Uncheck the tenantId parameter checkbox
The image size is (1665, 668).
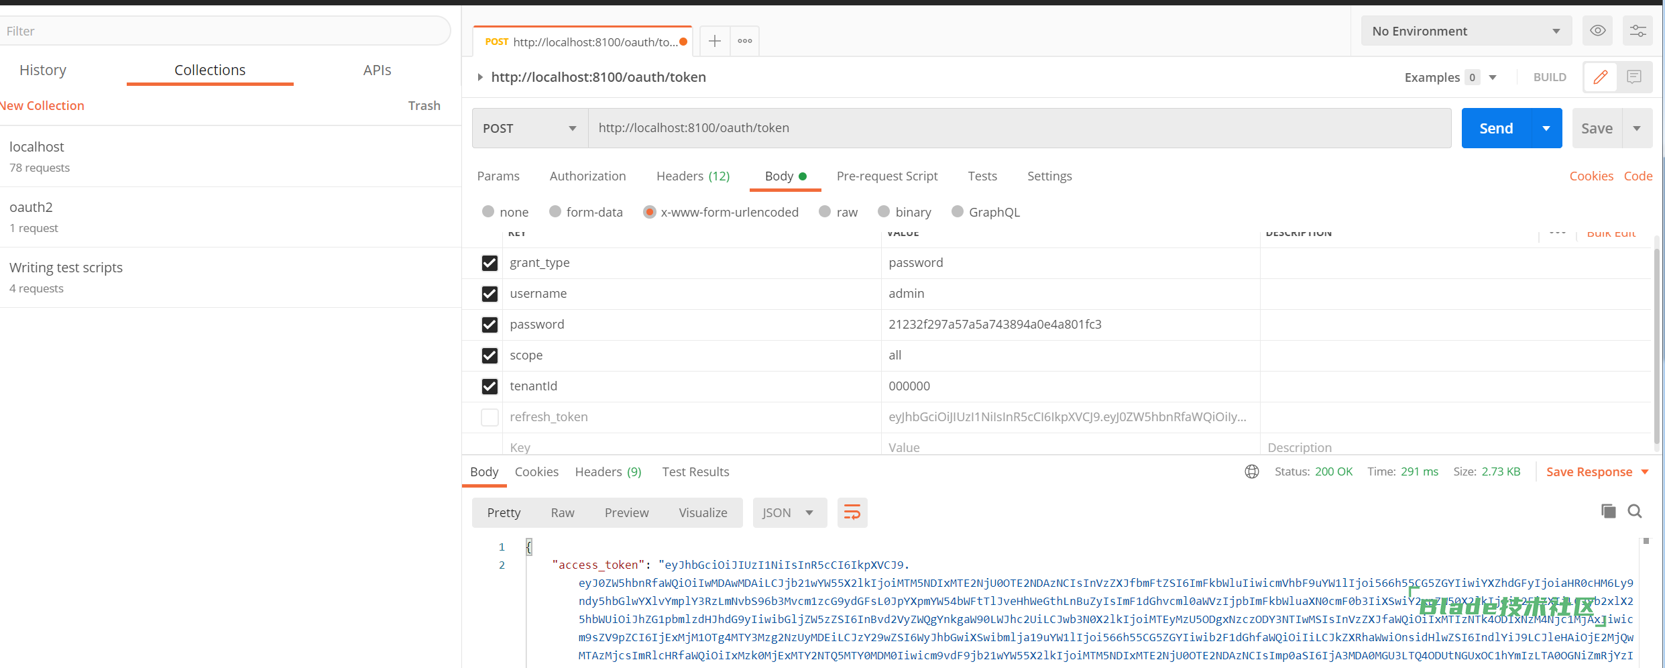[490, 386]
